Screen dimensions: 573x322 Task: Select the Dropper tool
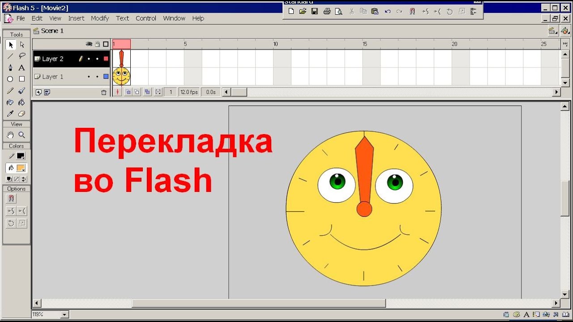click(11, 114)
